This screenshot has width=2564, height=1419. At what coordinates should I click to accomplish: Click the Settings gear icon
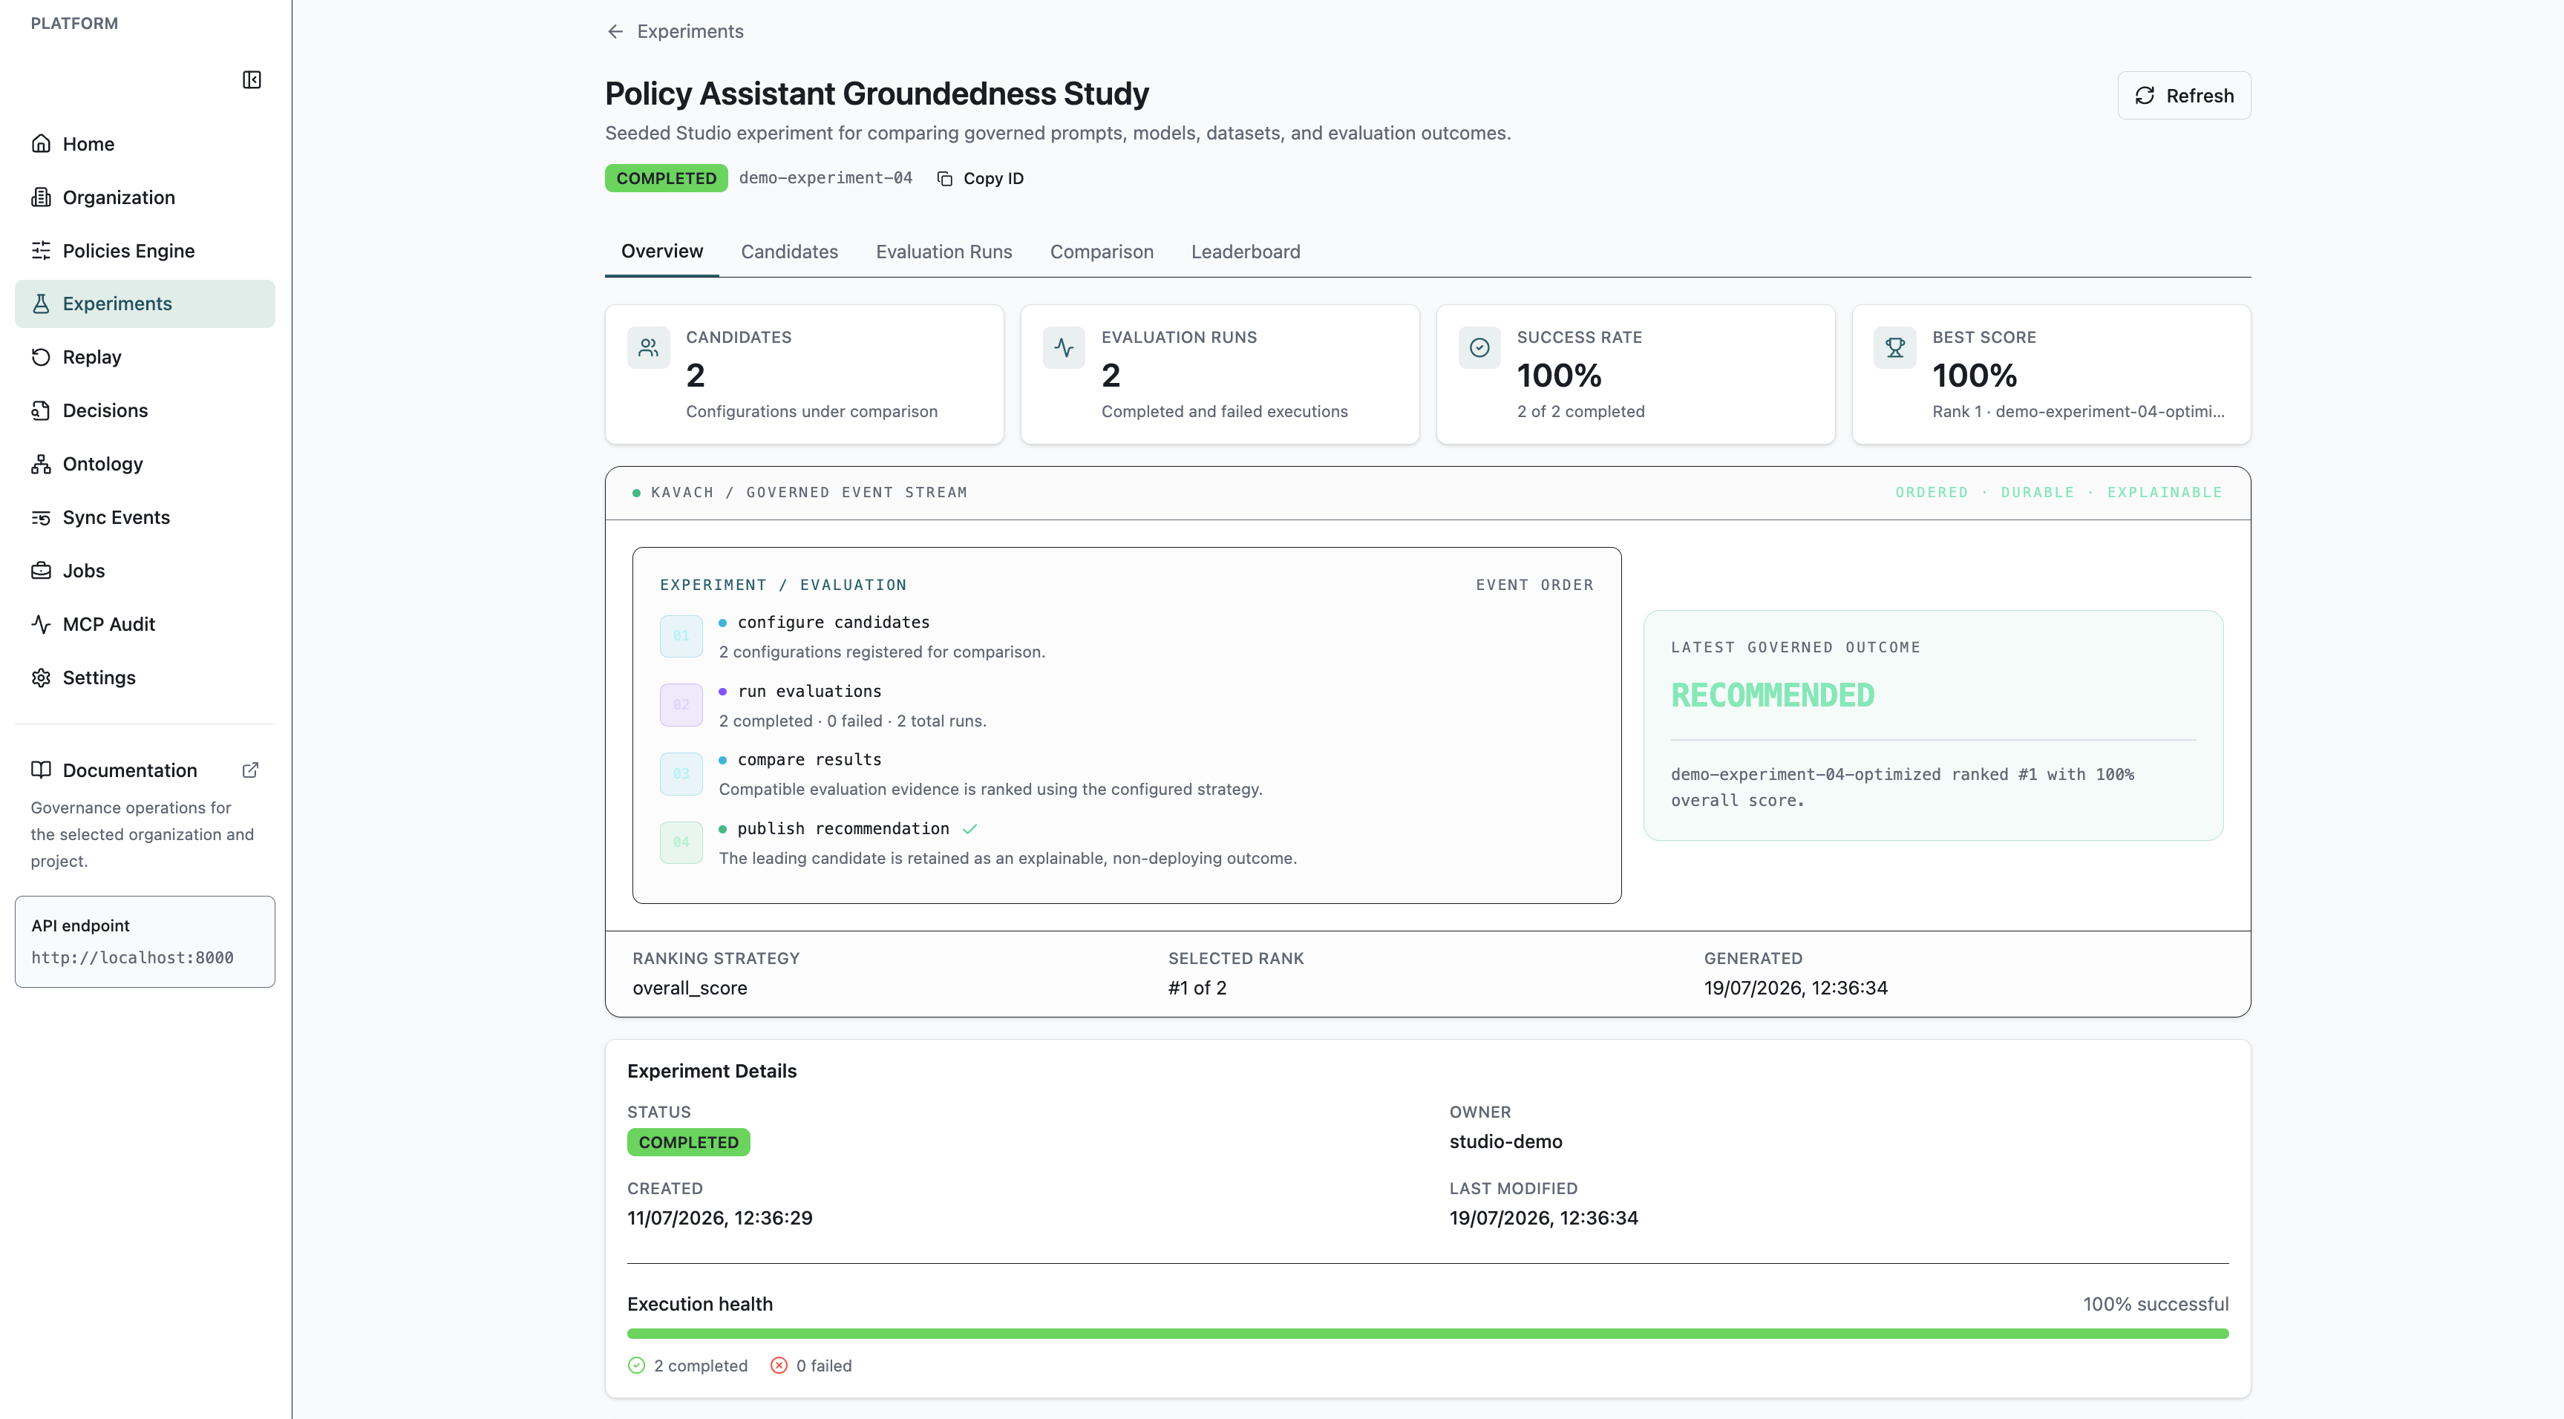(41, 678)
